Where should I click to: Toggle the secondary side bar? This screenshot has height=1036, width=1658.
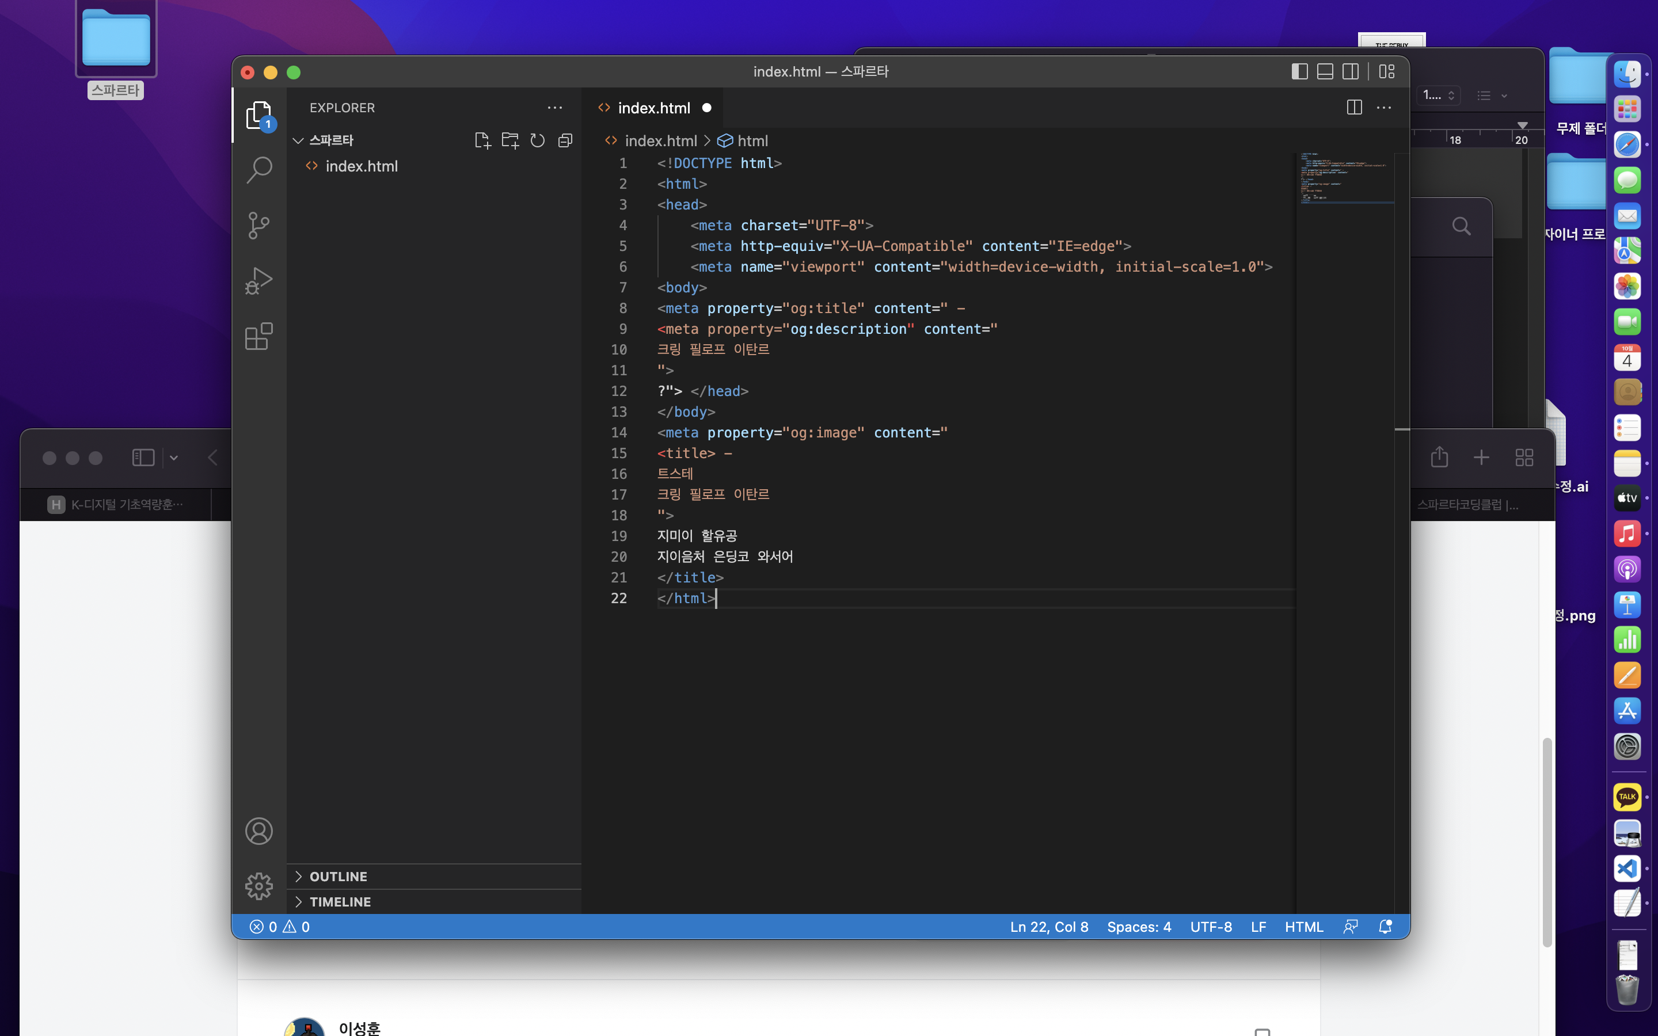(1351, 71)
